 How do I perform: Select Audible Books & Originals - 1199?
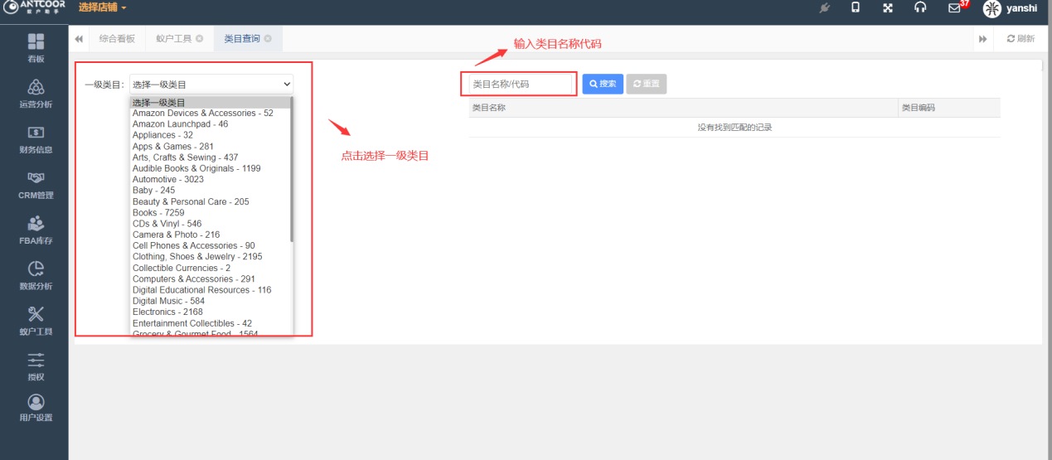click(210, 168)
